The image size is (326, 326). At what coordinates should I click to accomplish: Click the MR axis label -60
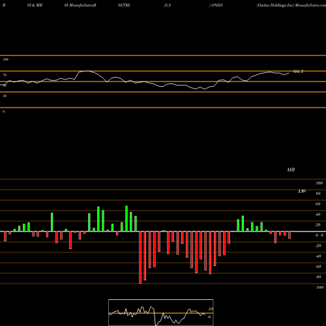pos(318,267)
